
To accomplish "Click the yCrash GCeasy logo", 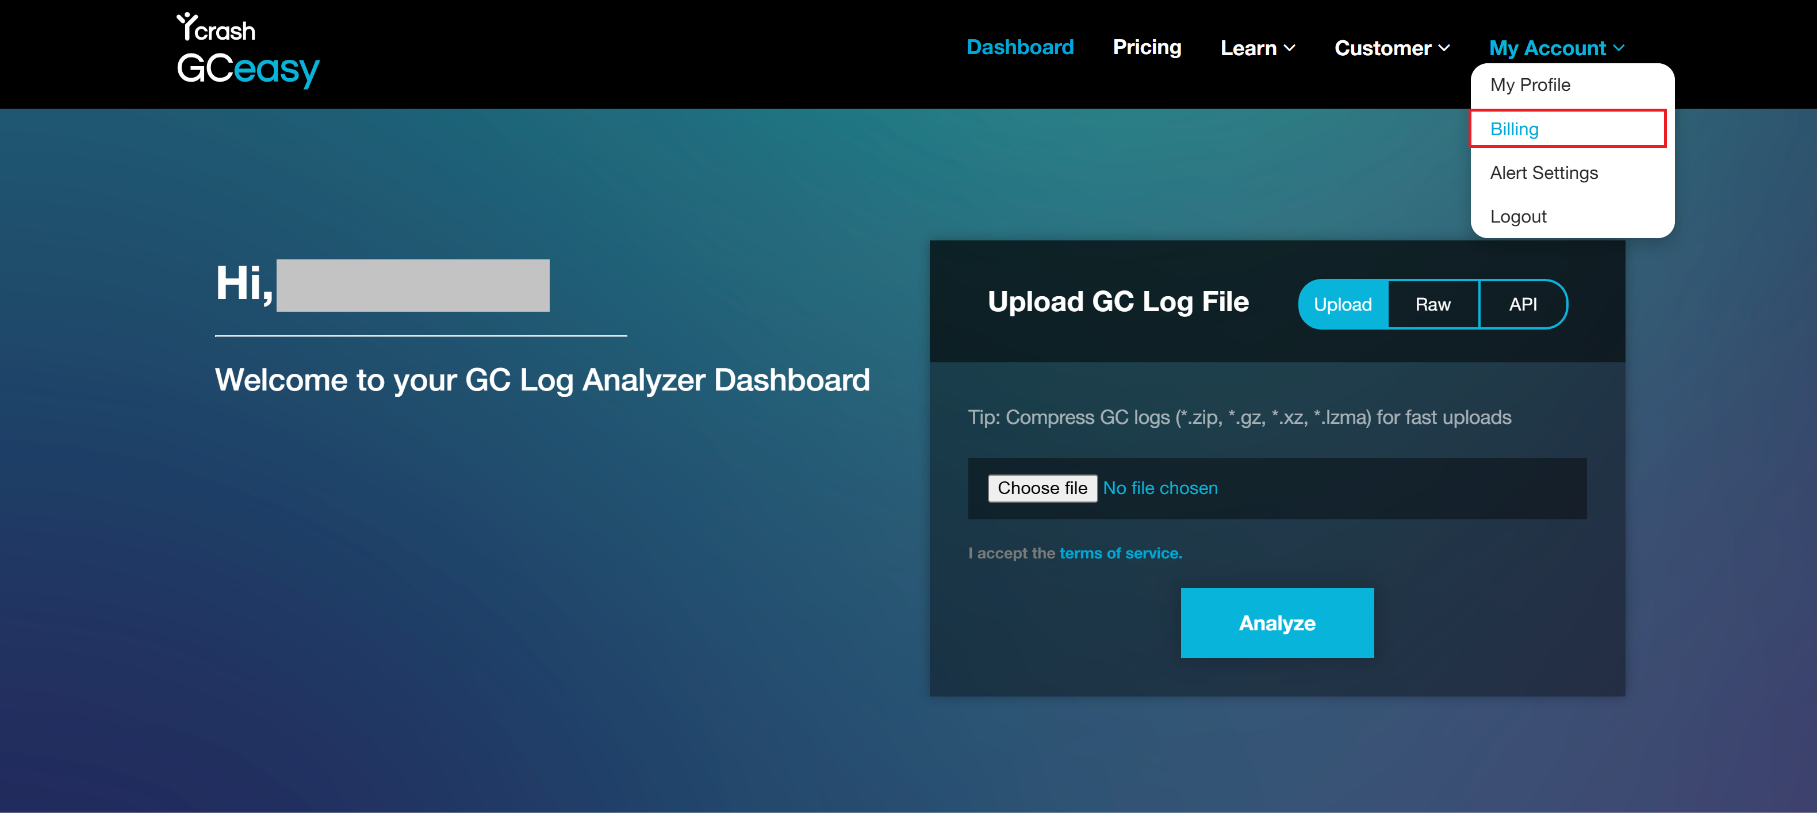I will point(248,50).
